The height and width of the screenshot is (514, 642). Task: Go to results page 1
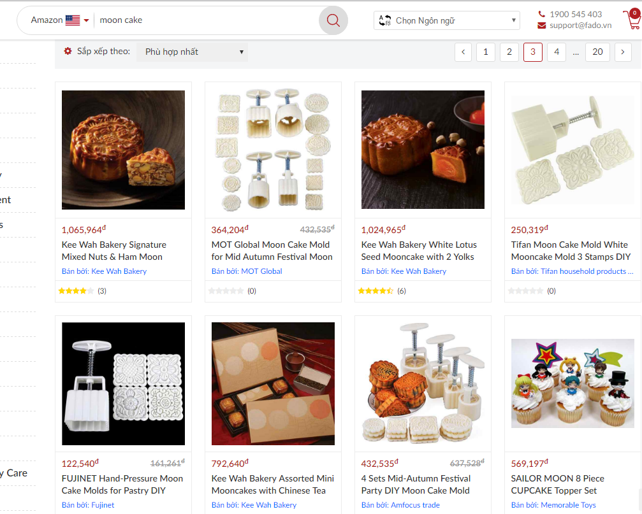[486, 52]
